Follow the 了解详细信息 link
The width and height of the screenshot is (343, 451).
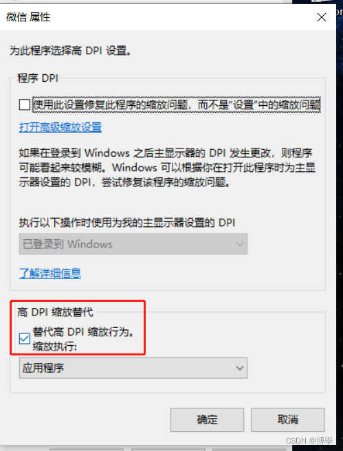point(50,273)
